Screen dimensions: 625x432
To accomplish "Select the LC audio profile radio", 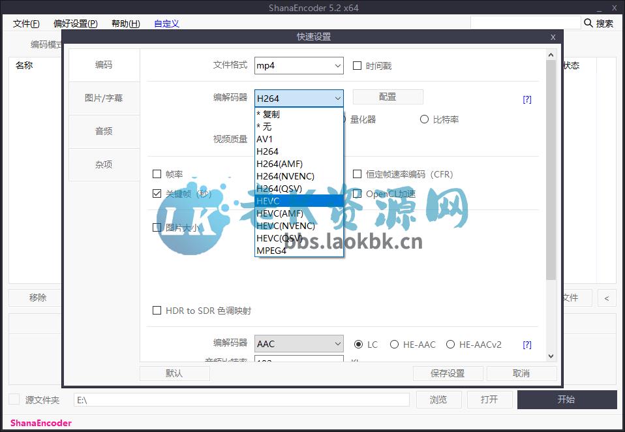I will click(358, 345).
